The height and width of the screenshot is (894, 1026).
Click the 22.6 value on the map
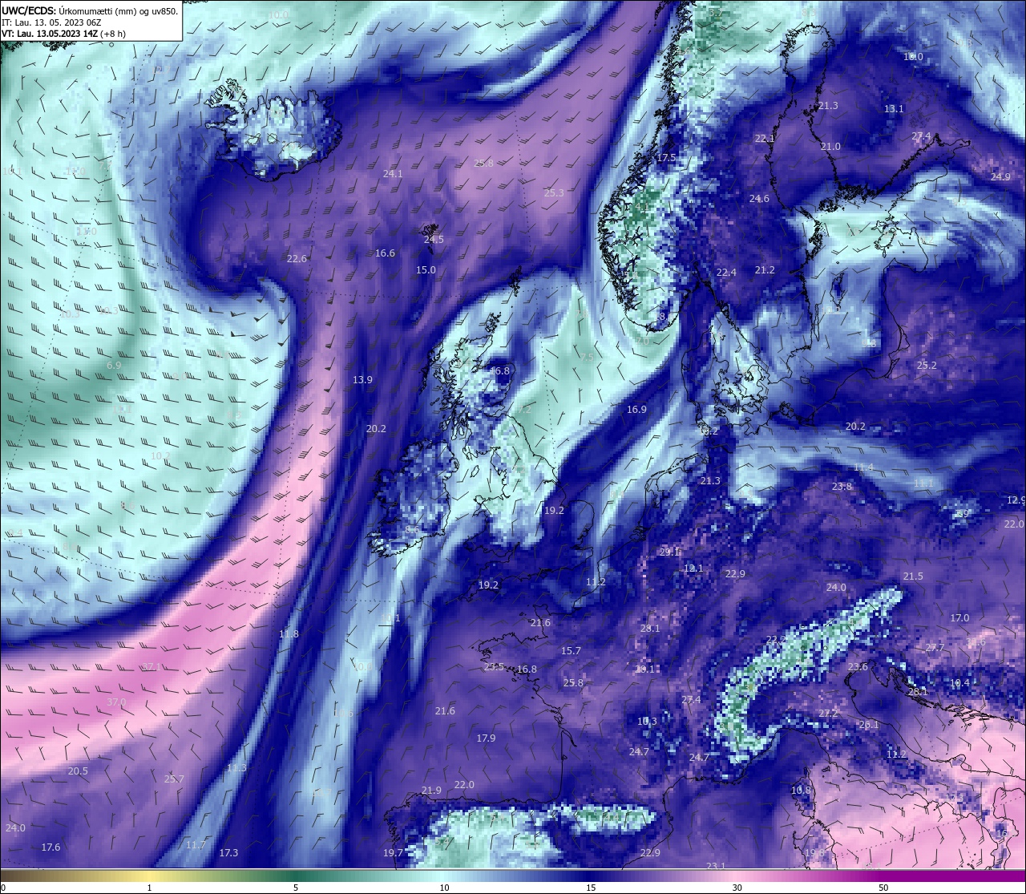click(297, 259)
